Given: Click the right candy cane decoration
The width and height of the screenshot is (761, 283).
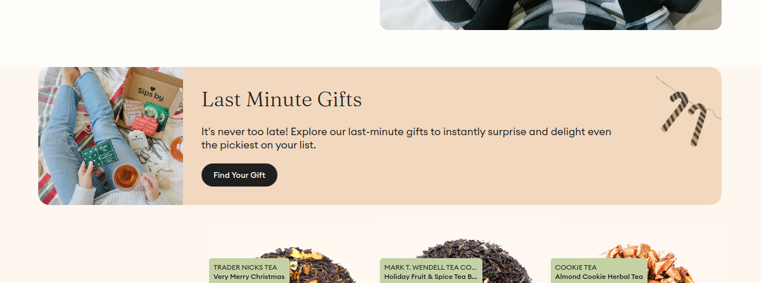Looking at the screenshot, I should coord(698,124).
